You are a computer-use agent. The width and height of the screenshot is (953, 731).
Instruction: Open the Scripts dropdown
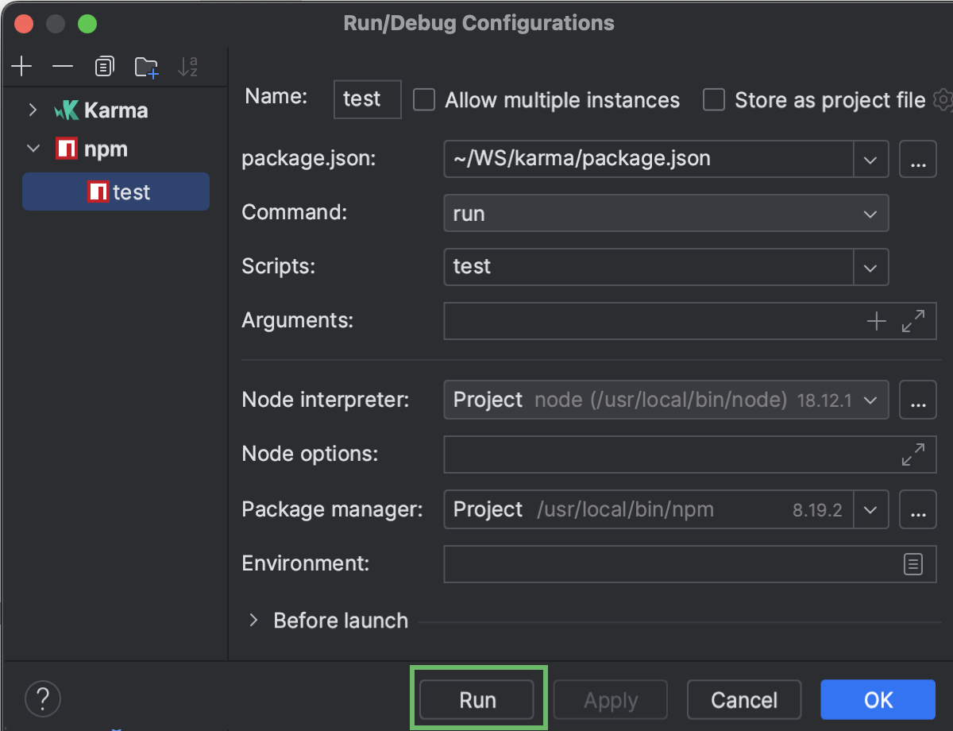(x=870, y=267)
